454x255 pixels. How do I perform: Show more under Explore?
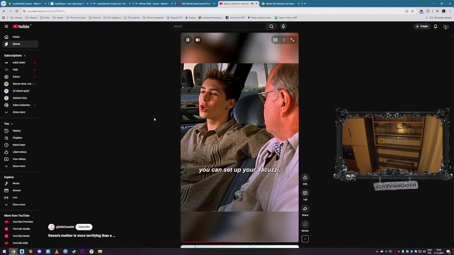pyautogui.click(x=20, y=205)
